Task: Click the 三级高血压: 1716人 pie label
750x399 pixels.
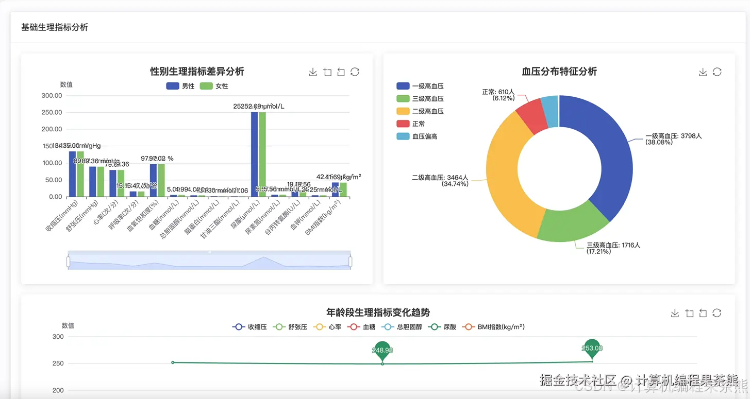Action: tap(613, 248)
